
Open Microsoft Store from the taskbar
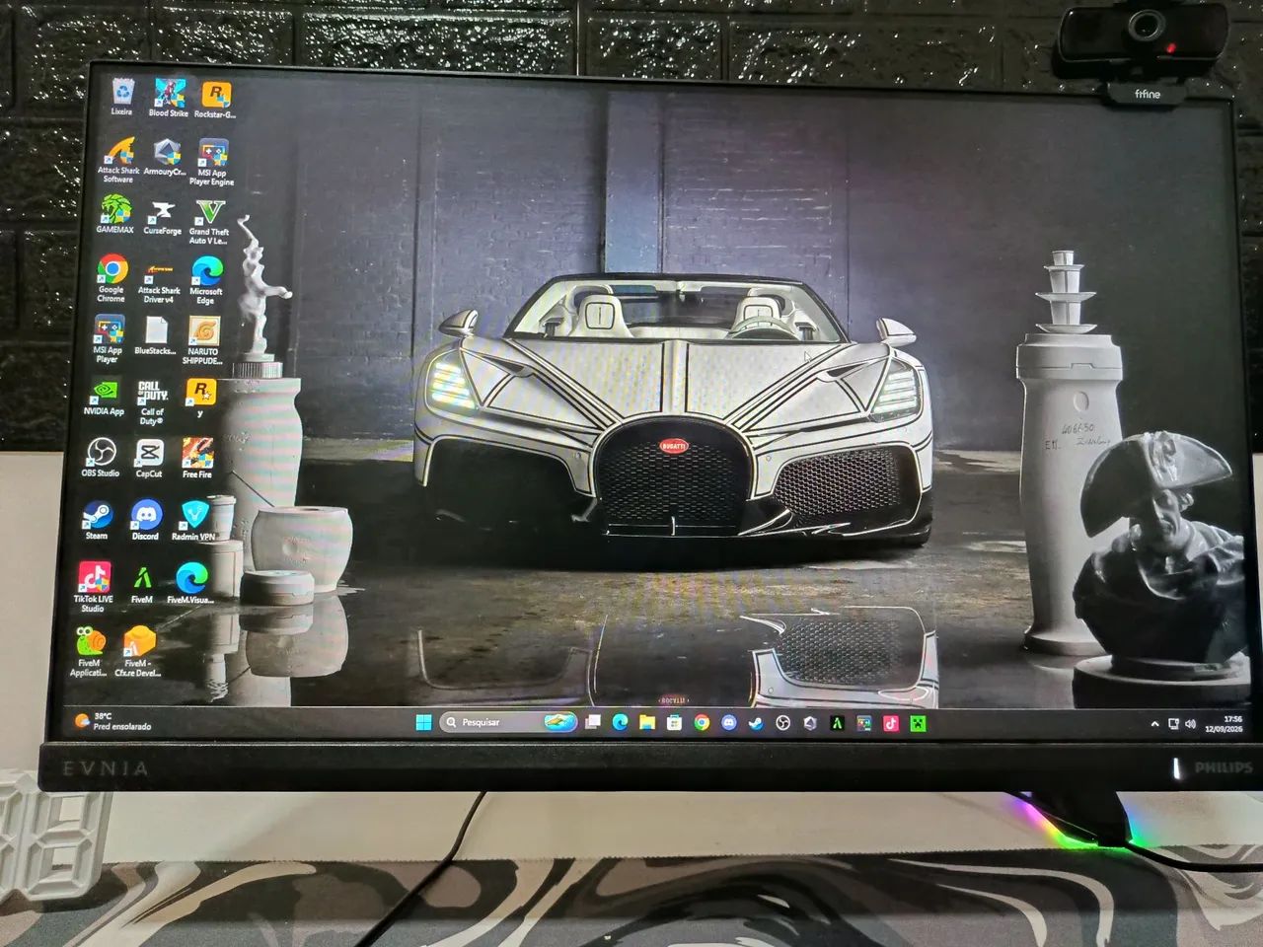[x=674, y=723]
